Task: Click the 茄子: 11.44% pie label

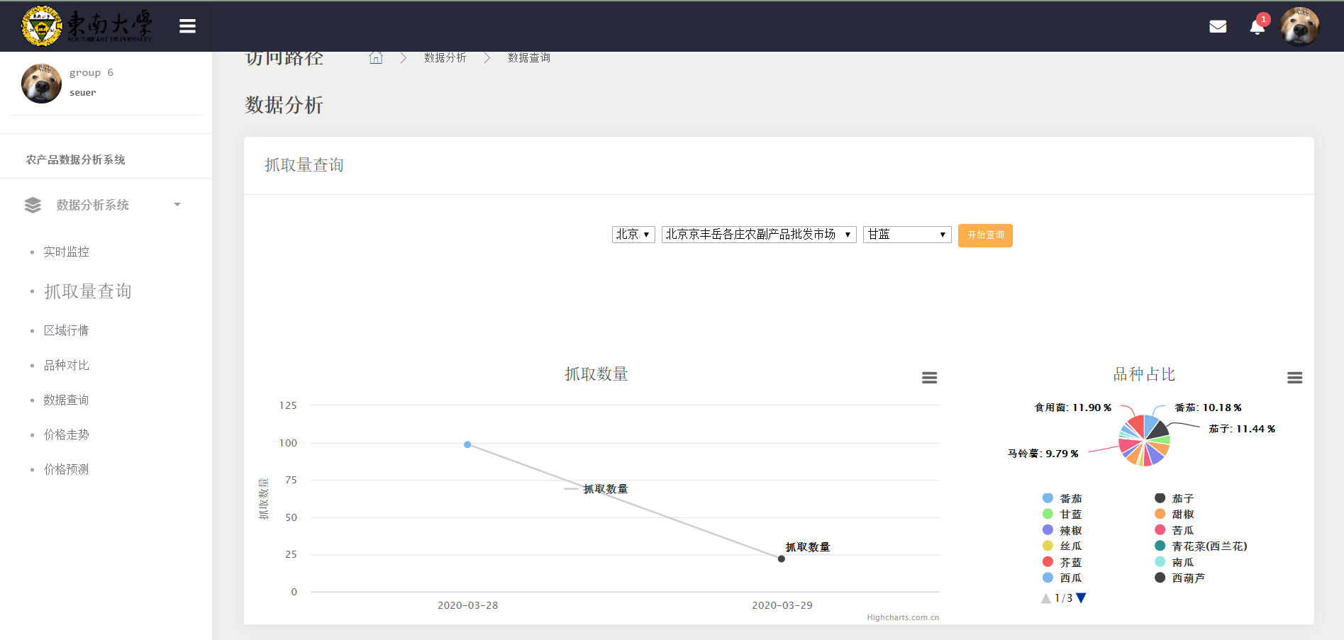Action: tap(1242, 429)
